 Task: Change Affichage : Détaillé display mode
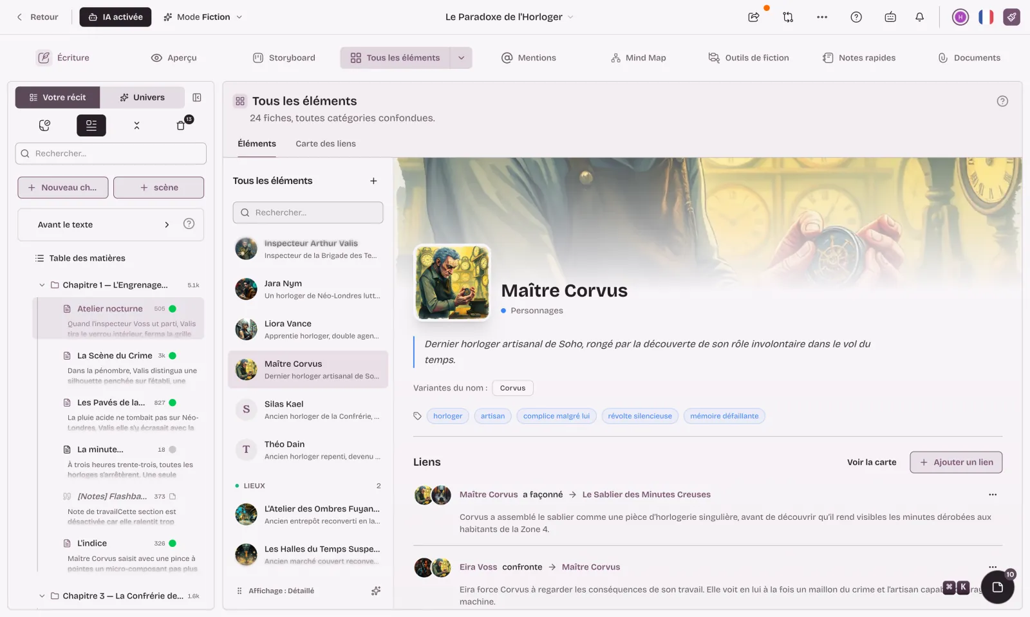[x=281, y=591]
